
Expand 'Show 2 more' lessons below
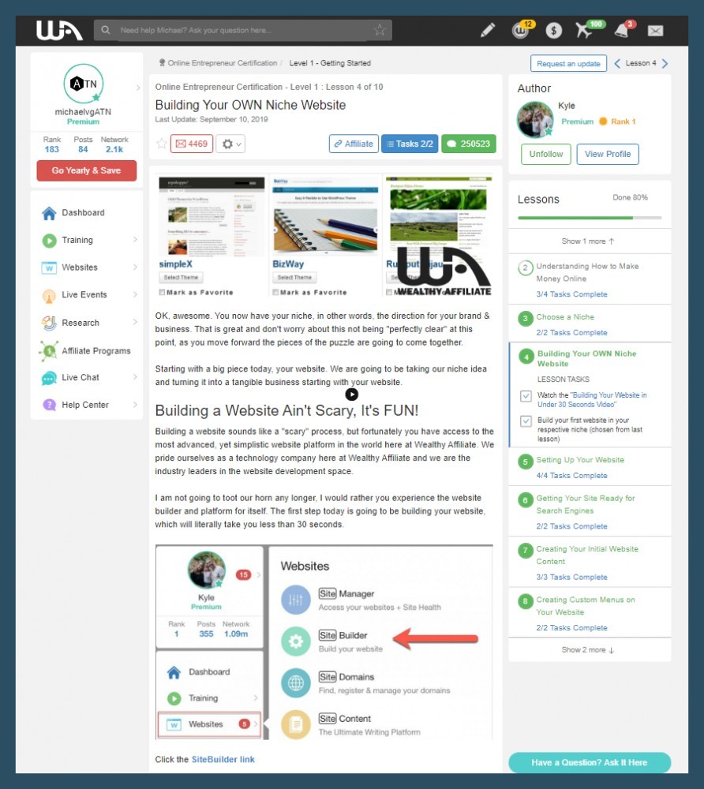(588, 649)
